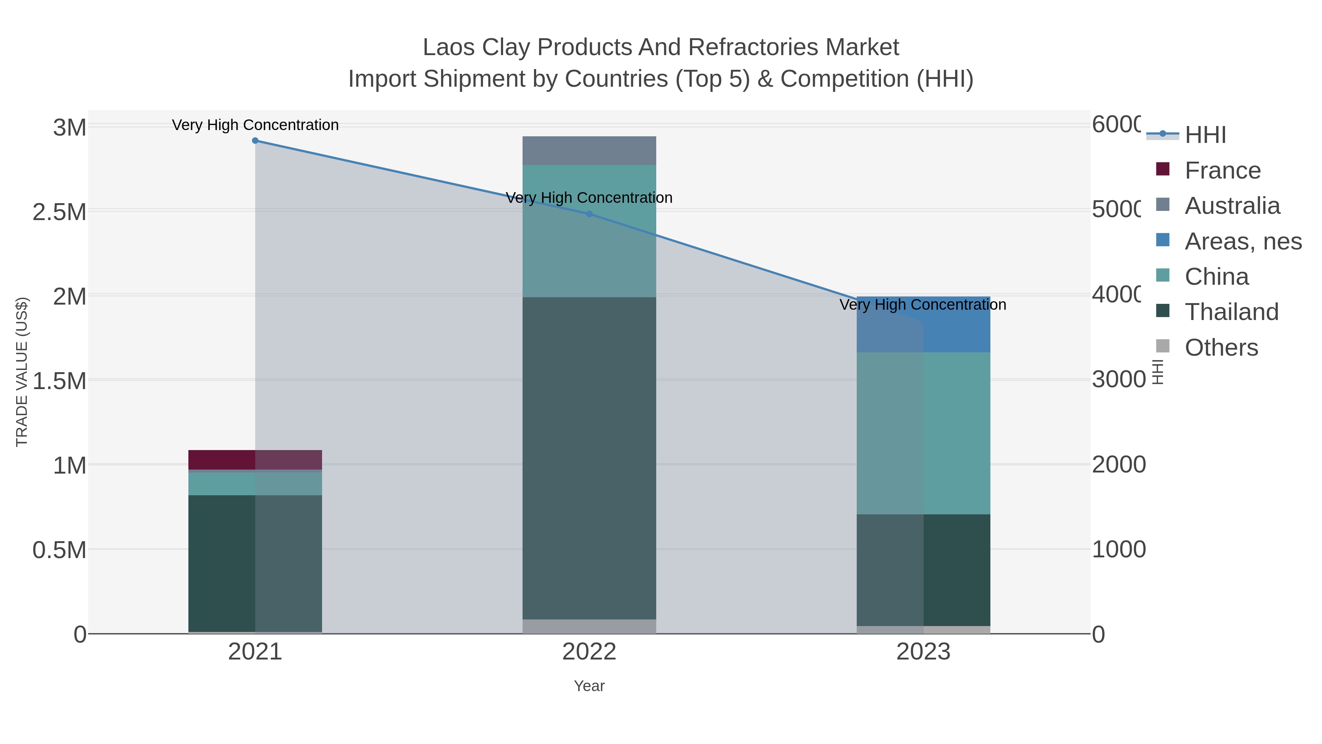Click the 1000 right axis tick
Screen dimensions: 1322x744
coord(1119,549)
